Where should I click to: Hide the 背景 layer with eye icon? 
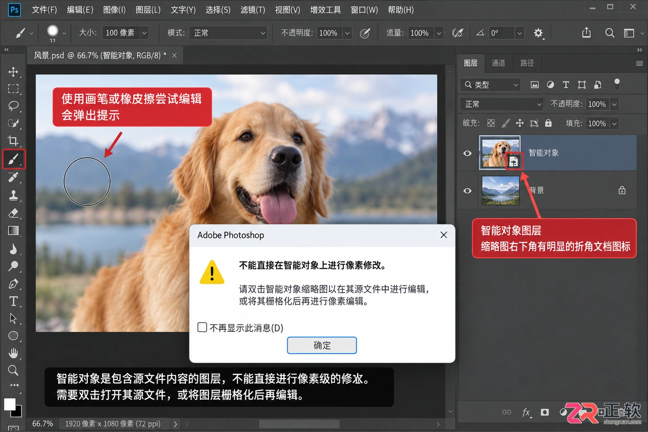(468, 190)
